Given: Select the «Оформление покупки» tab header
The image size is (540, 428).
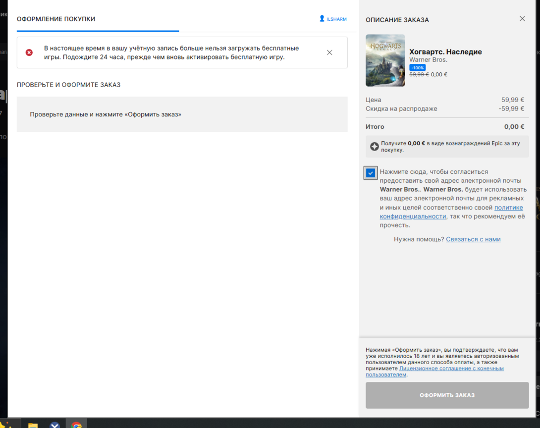Looking at the screenshot, I should (56, 19).
